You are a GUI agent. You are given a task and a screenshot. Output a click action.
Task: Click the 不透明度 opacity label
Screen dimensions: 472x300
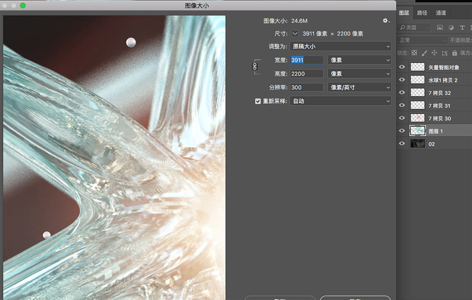click(460, 40)
